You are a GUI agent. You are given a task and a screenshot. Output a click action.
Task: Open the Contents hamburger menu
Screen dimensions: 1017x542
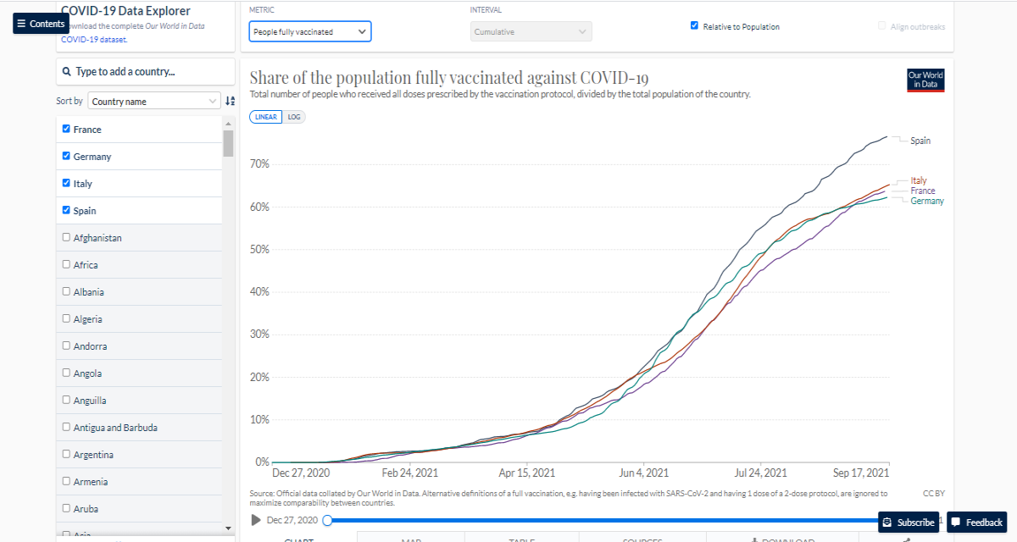[x=41, y=24]
